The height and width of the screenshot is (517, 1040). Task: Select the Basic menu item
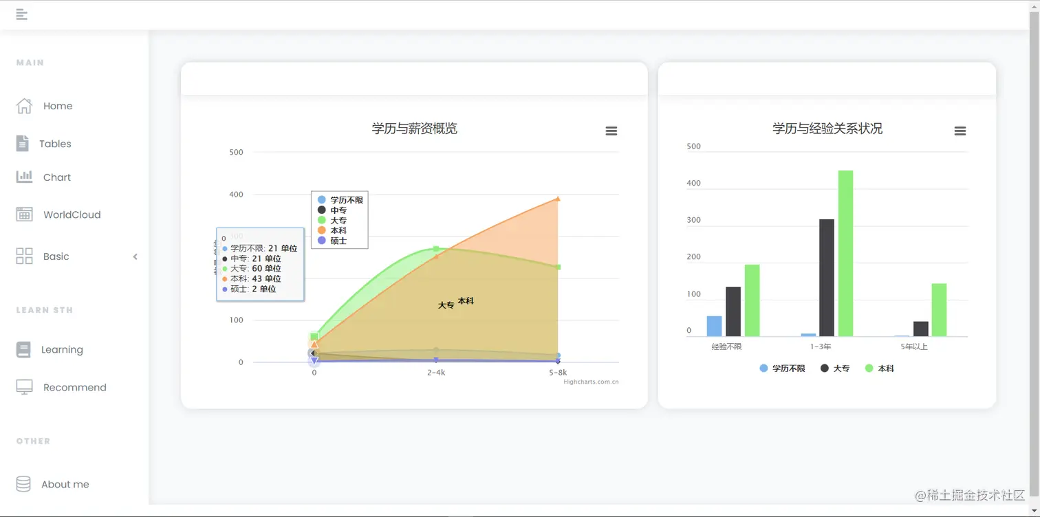tap(56, 256)
